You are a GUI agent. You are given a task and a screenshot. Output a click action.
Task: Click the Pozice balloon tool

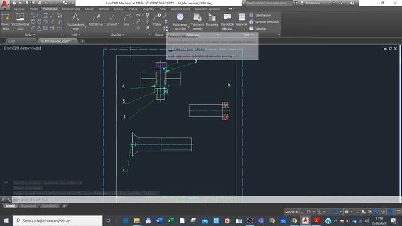[x=157, y=20]
